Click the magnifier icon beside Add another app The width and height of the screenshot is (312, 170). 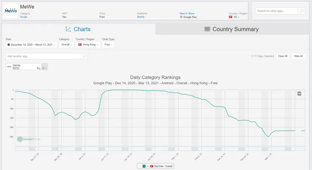pos(84,56)
